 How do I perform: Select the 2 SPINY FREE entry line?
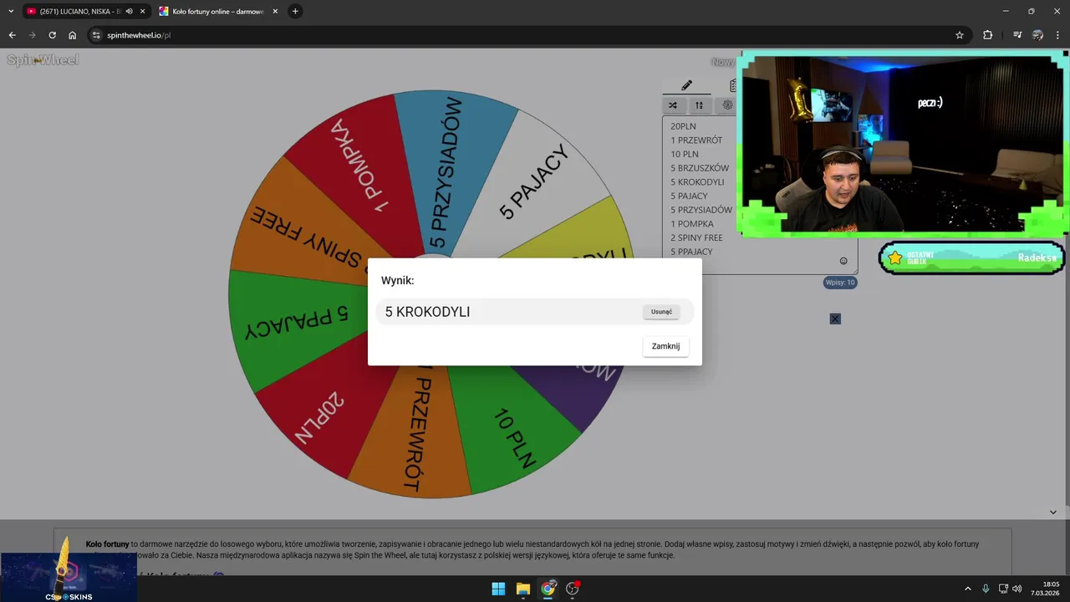[696, 237]
